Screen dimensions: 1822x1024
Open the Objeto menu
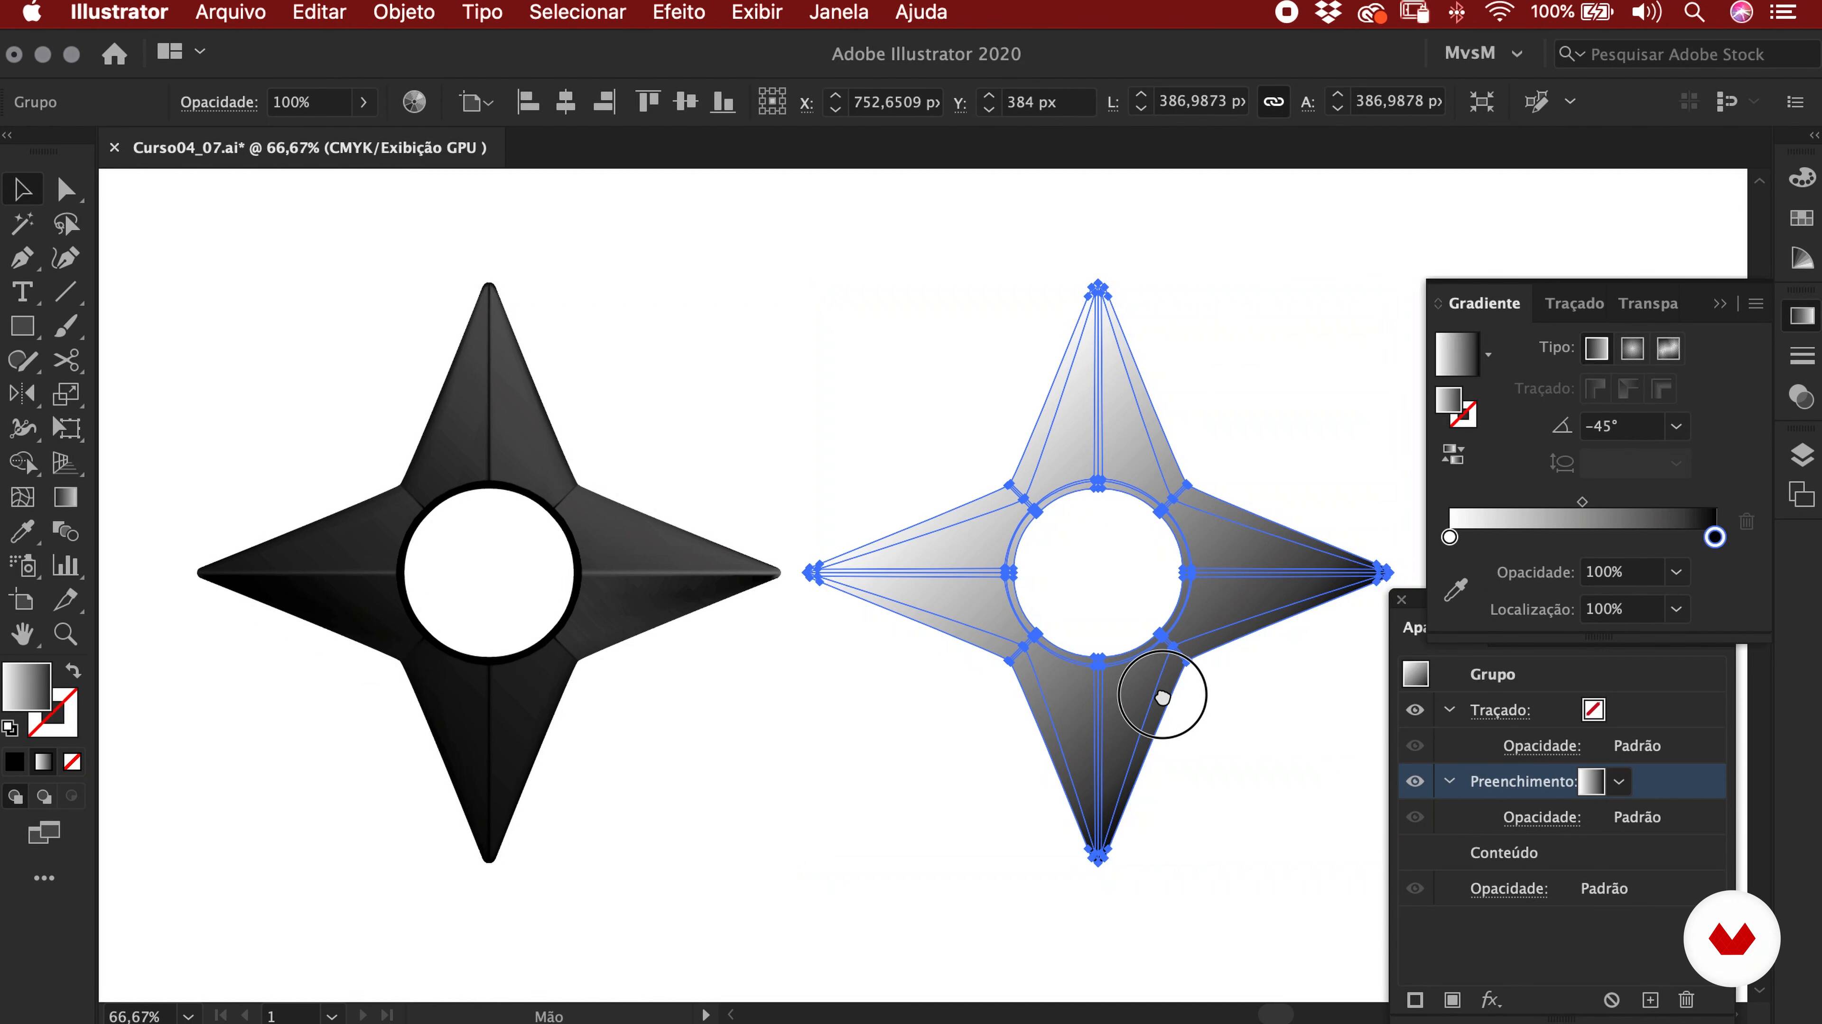404,13
